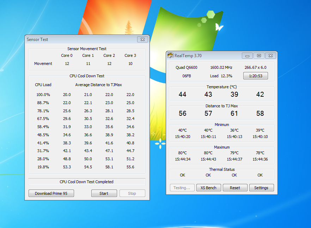Click Core 3 movement value 10
The width and height of the screenshot is (311, 228).
coord(130,64)
